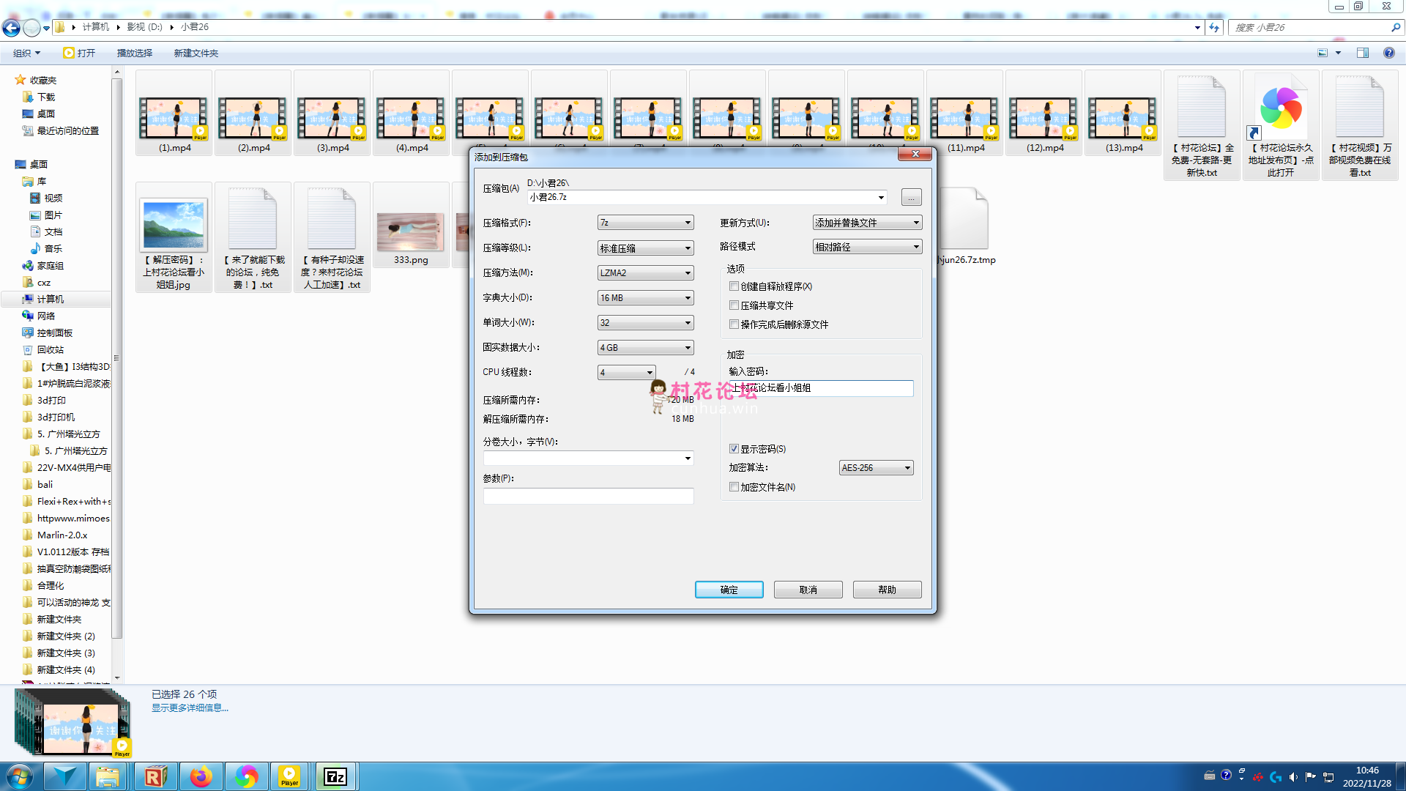The width and height of the screenshot is (1406, 791).
Task: Uncheck the show password checkbox
Action: click(x=734, y=449)
